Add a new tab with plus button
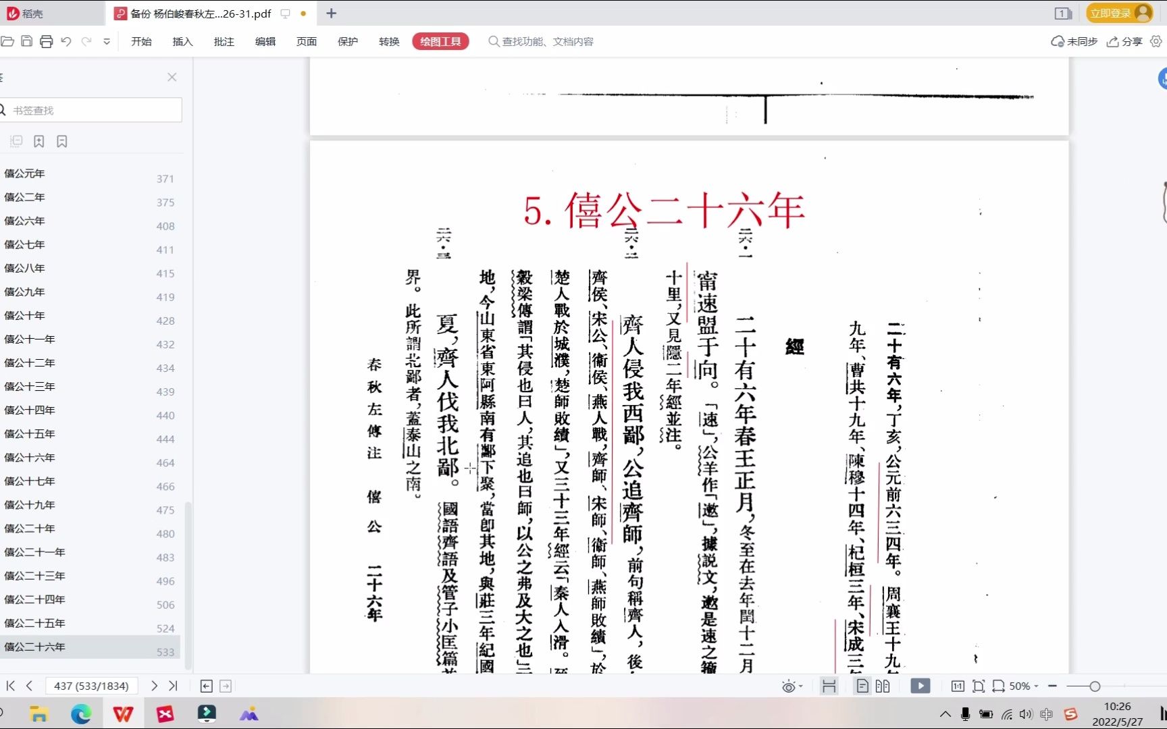Screen dimensions: 1167x729 click(331, 13)
